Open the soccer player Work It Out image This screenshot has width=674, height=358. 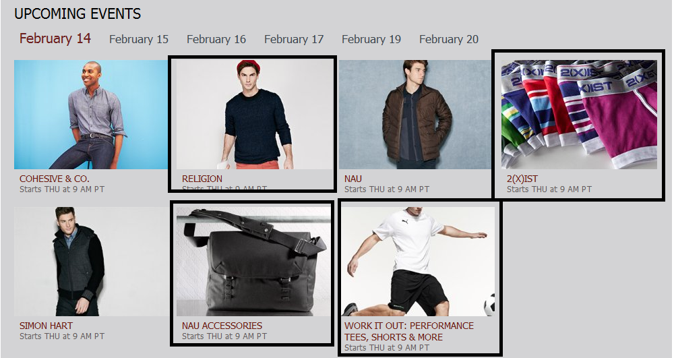pyautogui.click(x=418, y=262)
